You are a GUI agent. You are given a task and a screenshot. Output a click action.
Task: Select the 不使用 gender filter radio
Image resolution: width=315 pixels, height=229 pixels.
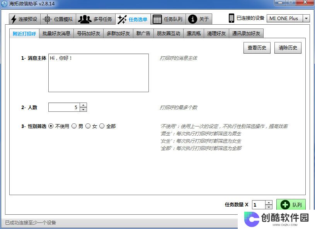pyautogui.click(x=51, y=126)
